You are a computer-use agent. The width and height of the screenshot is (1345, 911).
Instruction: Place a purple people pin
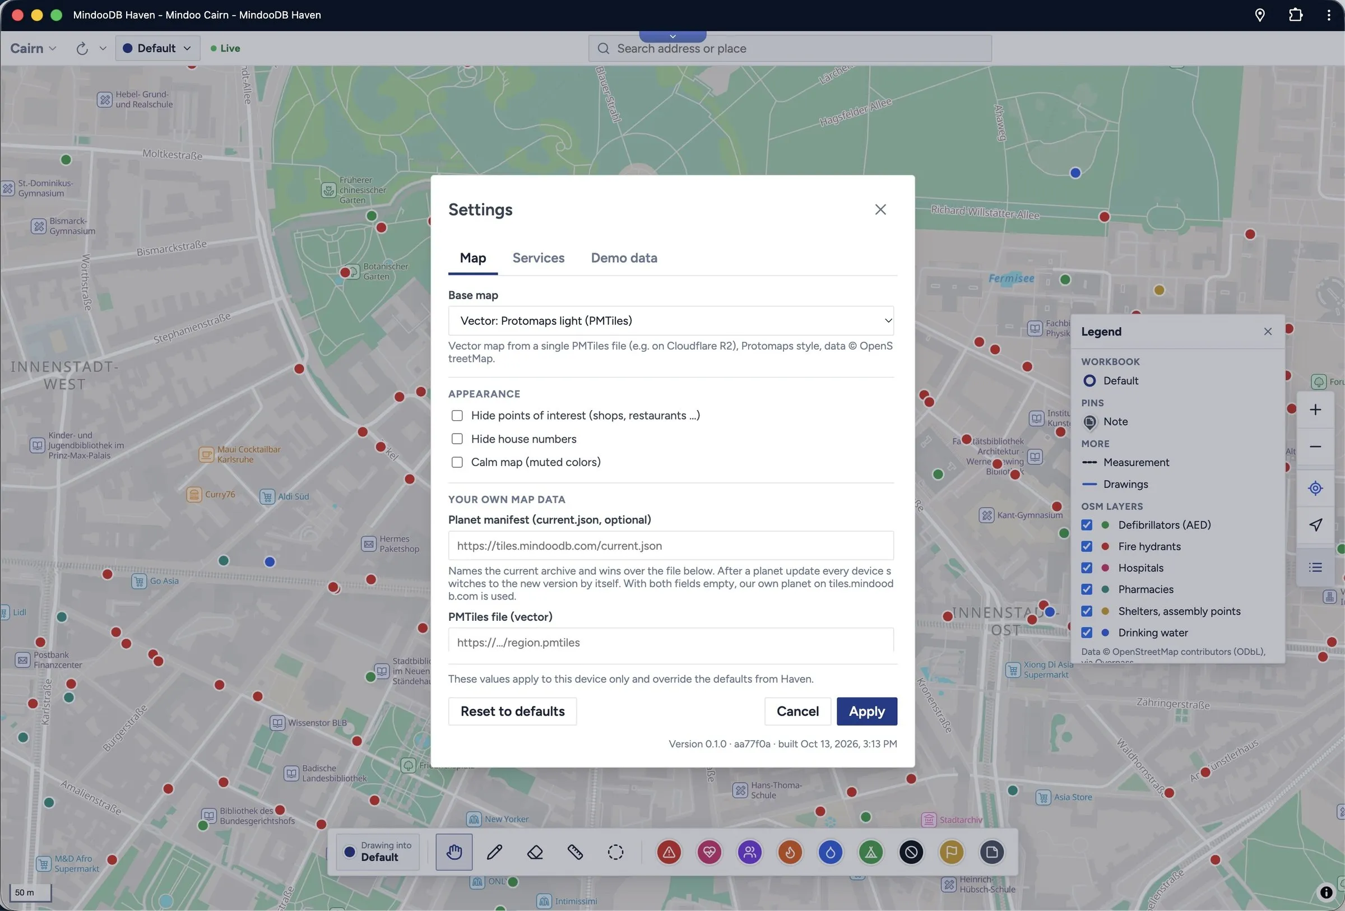749,852
